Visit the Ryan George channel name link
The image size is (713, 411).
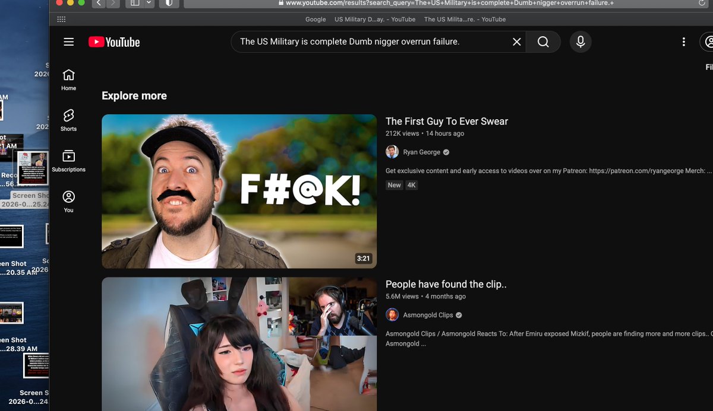(422, 152)
